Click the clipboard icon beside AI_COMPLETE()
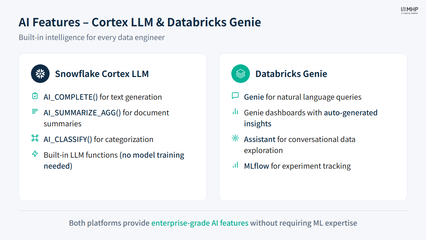426x240 pixels. click(35, 96)
